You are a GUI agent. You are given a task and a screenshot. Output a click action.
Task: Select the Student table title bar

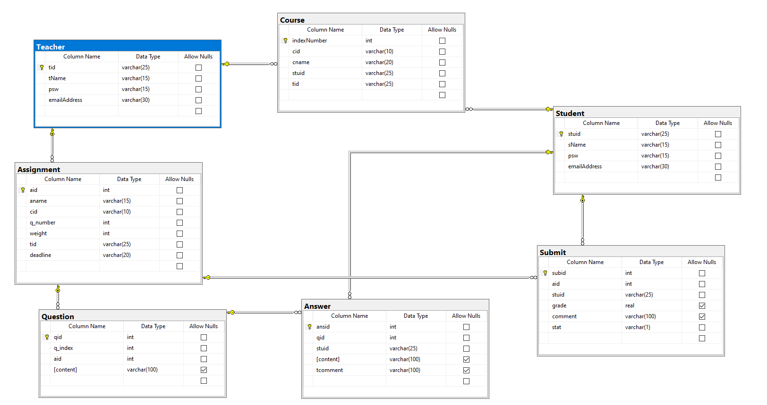(647, 113)
